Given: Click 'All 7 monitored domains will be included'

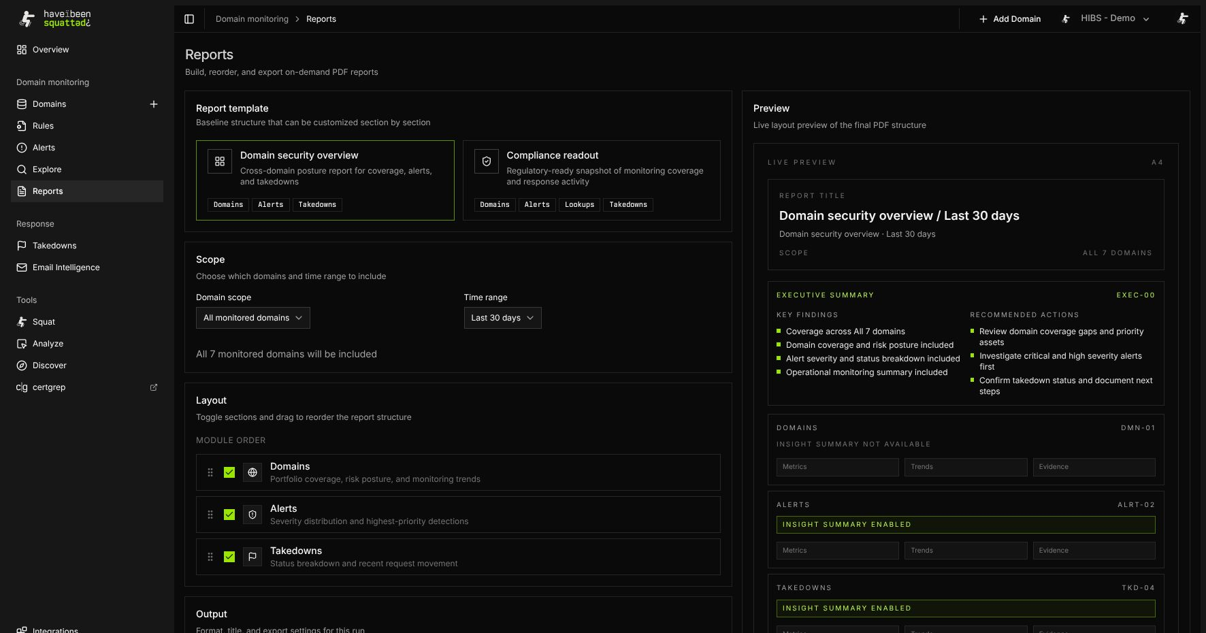Looking at the screenshot, I should click(x=287, y=354).
